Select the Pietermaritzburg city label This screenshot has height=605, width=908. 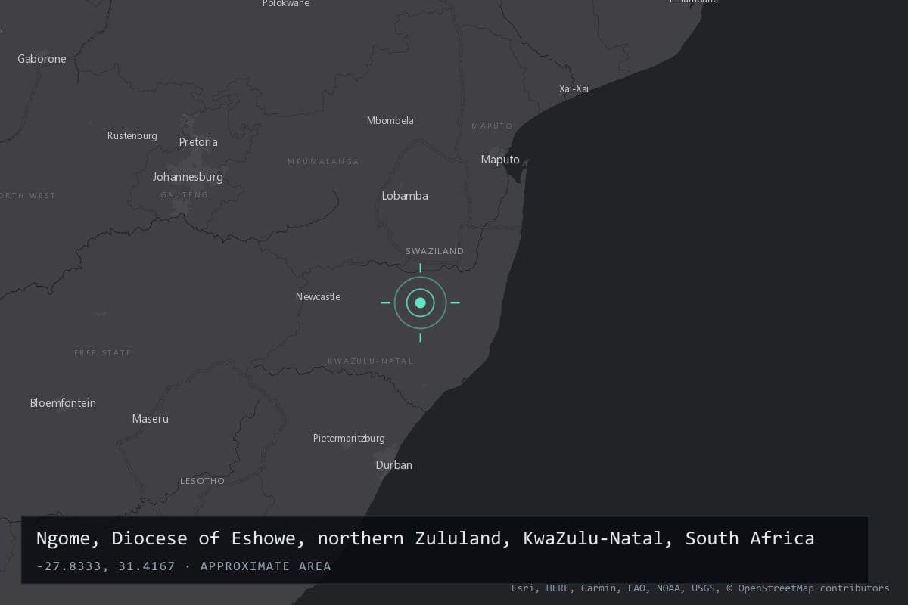coord(349,439)
